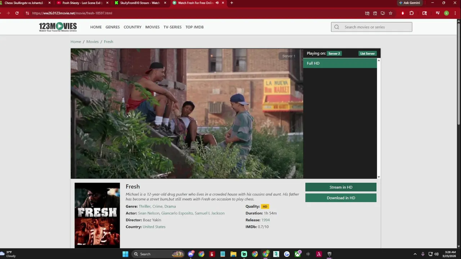461x259 pixels.
Task: Open the Thriller genre link
Action: click(x=144, y=206)
